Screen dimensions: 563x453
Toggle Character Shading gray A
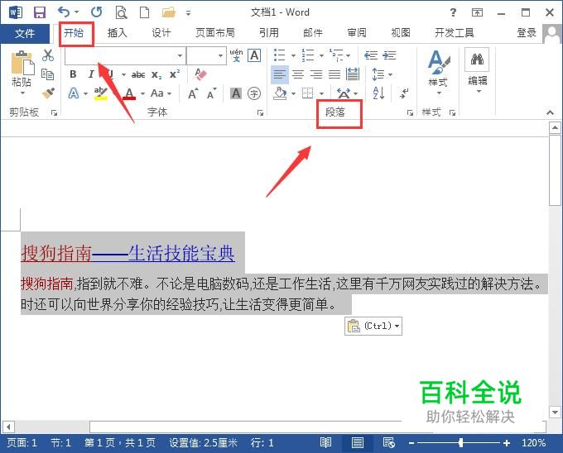pyautogui.click(x=236, y=93)
